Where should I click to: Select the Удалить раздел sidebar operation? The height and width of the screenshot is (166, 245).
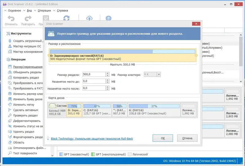24,132
